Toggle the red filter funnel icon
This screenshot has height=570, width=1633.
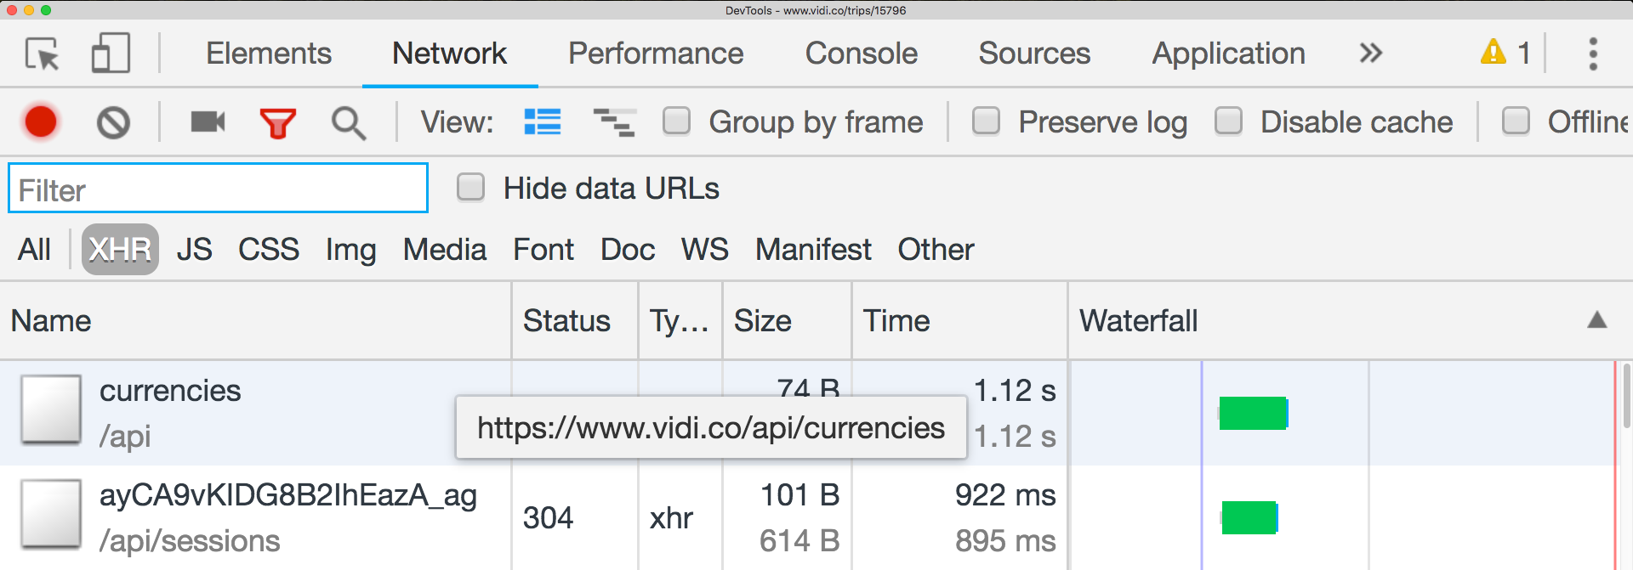[277, 123]
